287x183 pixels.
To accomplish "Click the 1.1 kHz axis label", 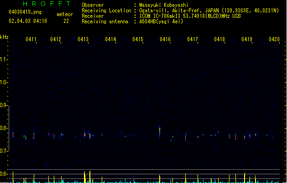I will pyautogui.click(x=4, y=59).
